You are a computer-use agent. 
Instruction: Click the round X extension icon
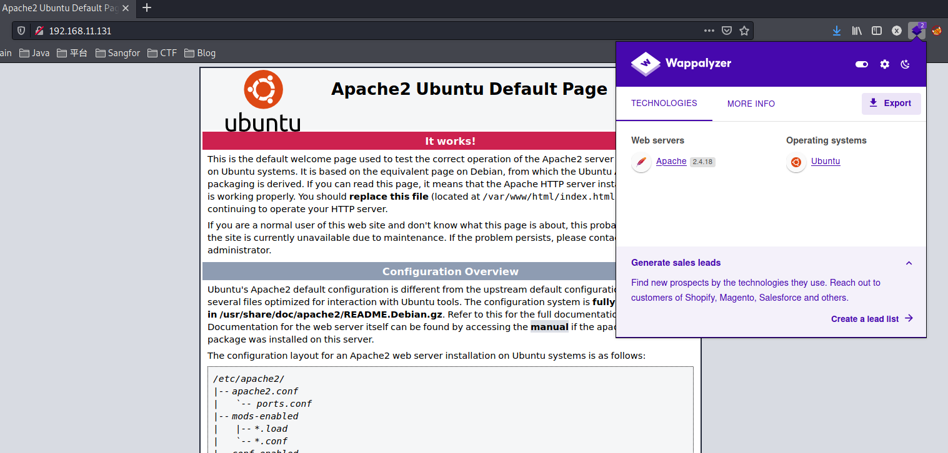click(x=897, y=31)
